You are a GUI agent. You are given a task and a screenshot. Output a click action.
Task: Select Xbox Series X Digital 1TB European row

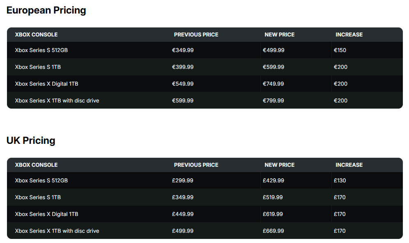pos(205,84)
